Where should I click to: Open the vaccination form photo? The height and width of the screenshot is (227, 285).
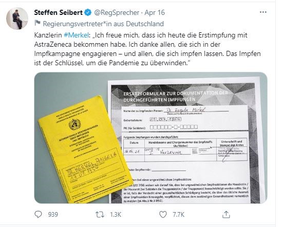150,138
